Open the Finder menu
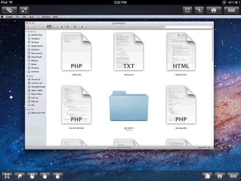241x181 pixels. coord(10,17)
